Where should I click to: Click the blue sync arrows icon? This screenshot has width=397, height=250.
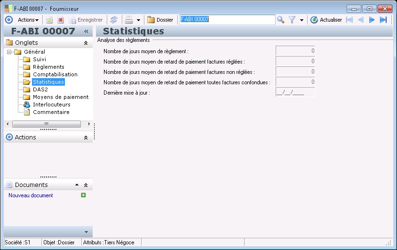point(114,20)
